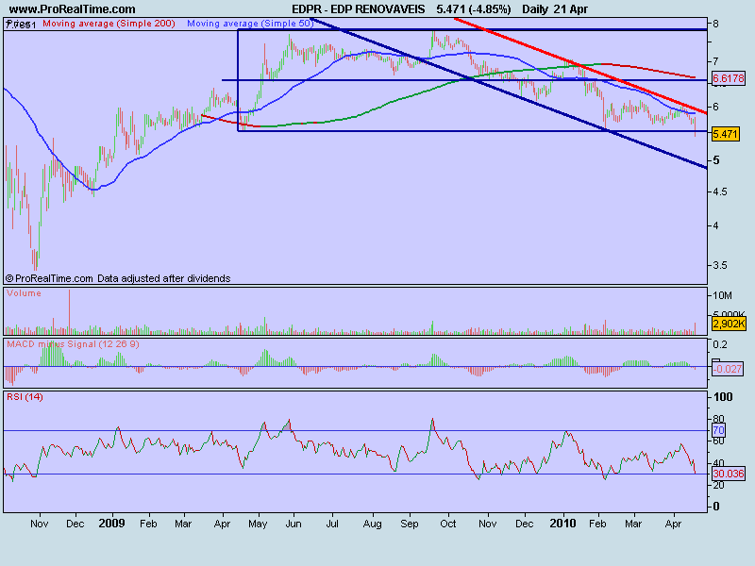This screenshot has height=566, width=755.
Task: Click the 30.036 RSI value tag
Action: pyautogui.click(x=728, y=474)
